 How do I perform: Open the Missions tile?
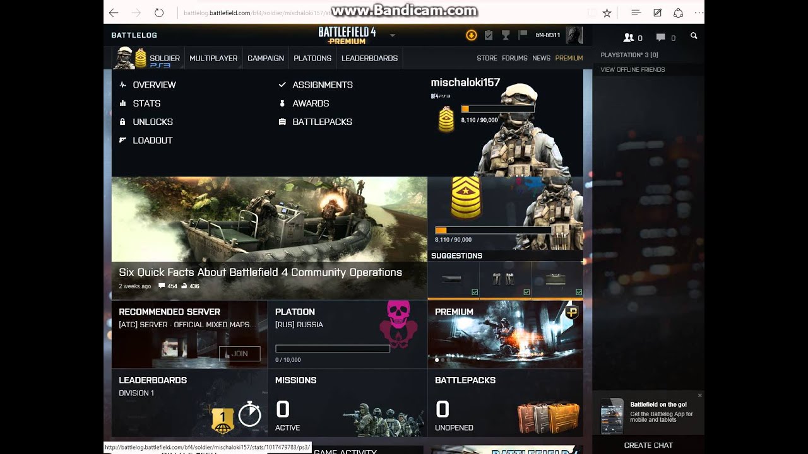coord(347,402)
